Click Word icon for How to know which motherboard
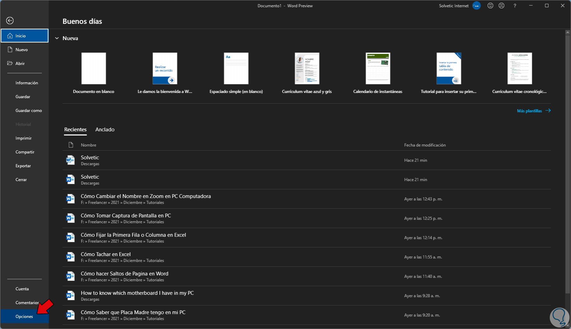This screenshot has width=571, height=329. [x=71, y=295]
